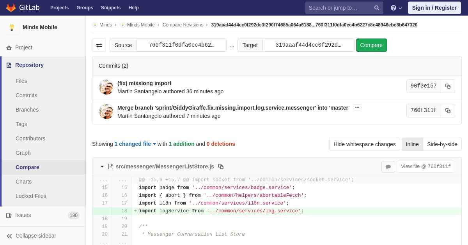Open the Groups menu in navbar

pyautogui.click(x=85, y=8)
